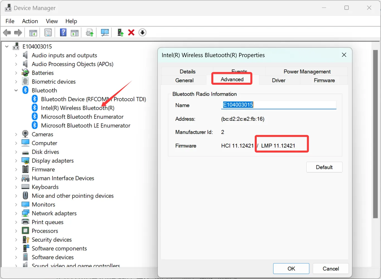Click the Security devices icon
Screen dimensions: 381x279
[x=26, y=239]
